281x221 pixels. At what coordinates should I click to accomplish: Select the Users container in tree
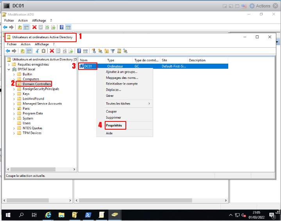tap(27, 123)
